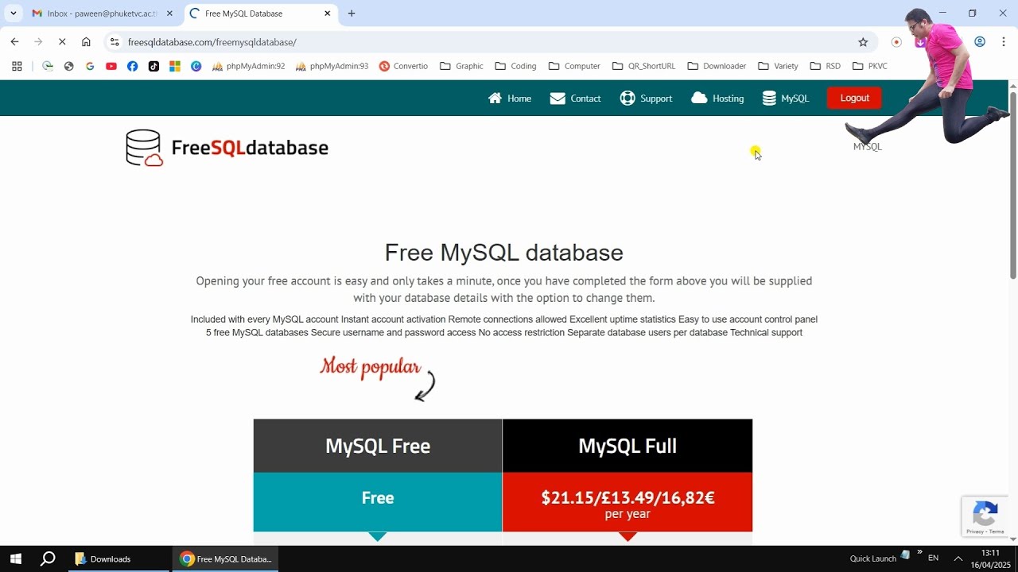The width and height of the screenshot is (1018, 572).
Task: Click the Chrome taskbar button
Action: point(226,558)
